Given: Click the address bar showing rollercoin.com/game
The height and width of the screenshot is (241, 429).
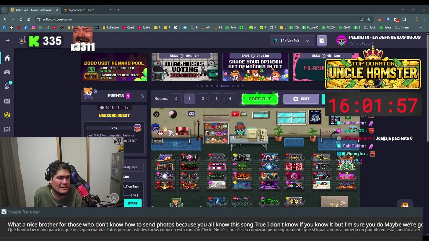Looking at the screenshot, I should [198, 19].
